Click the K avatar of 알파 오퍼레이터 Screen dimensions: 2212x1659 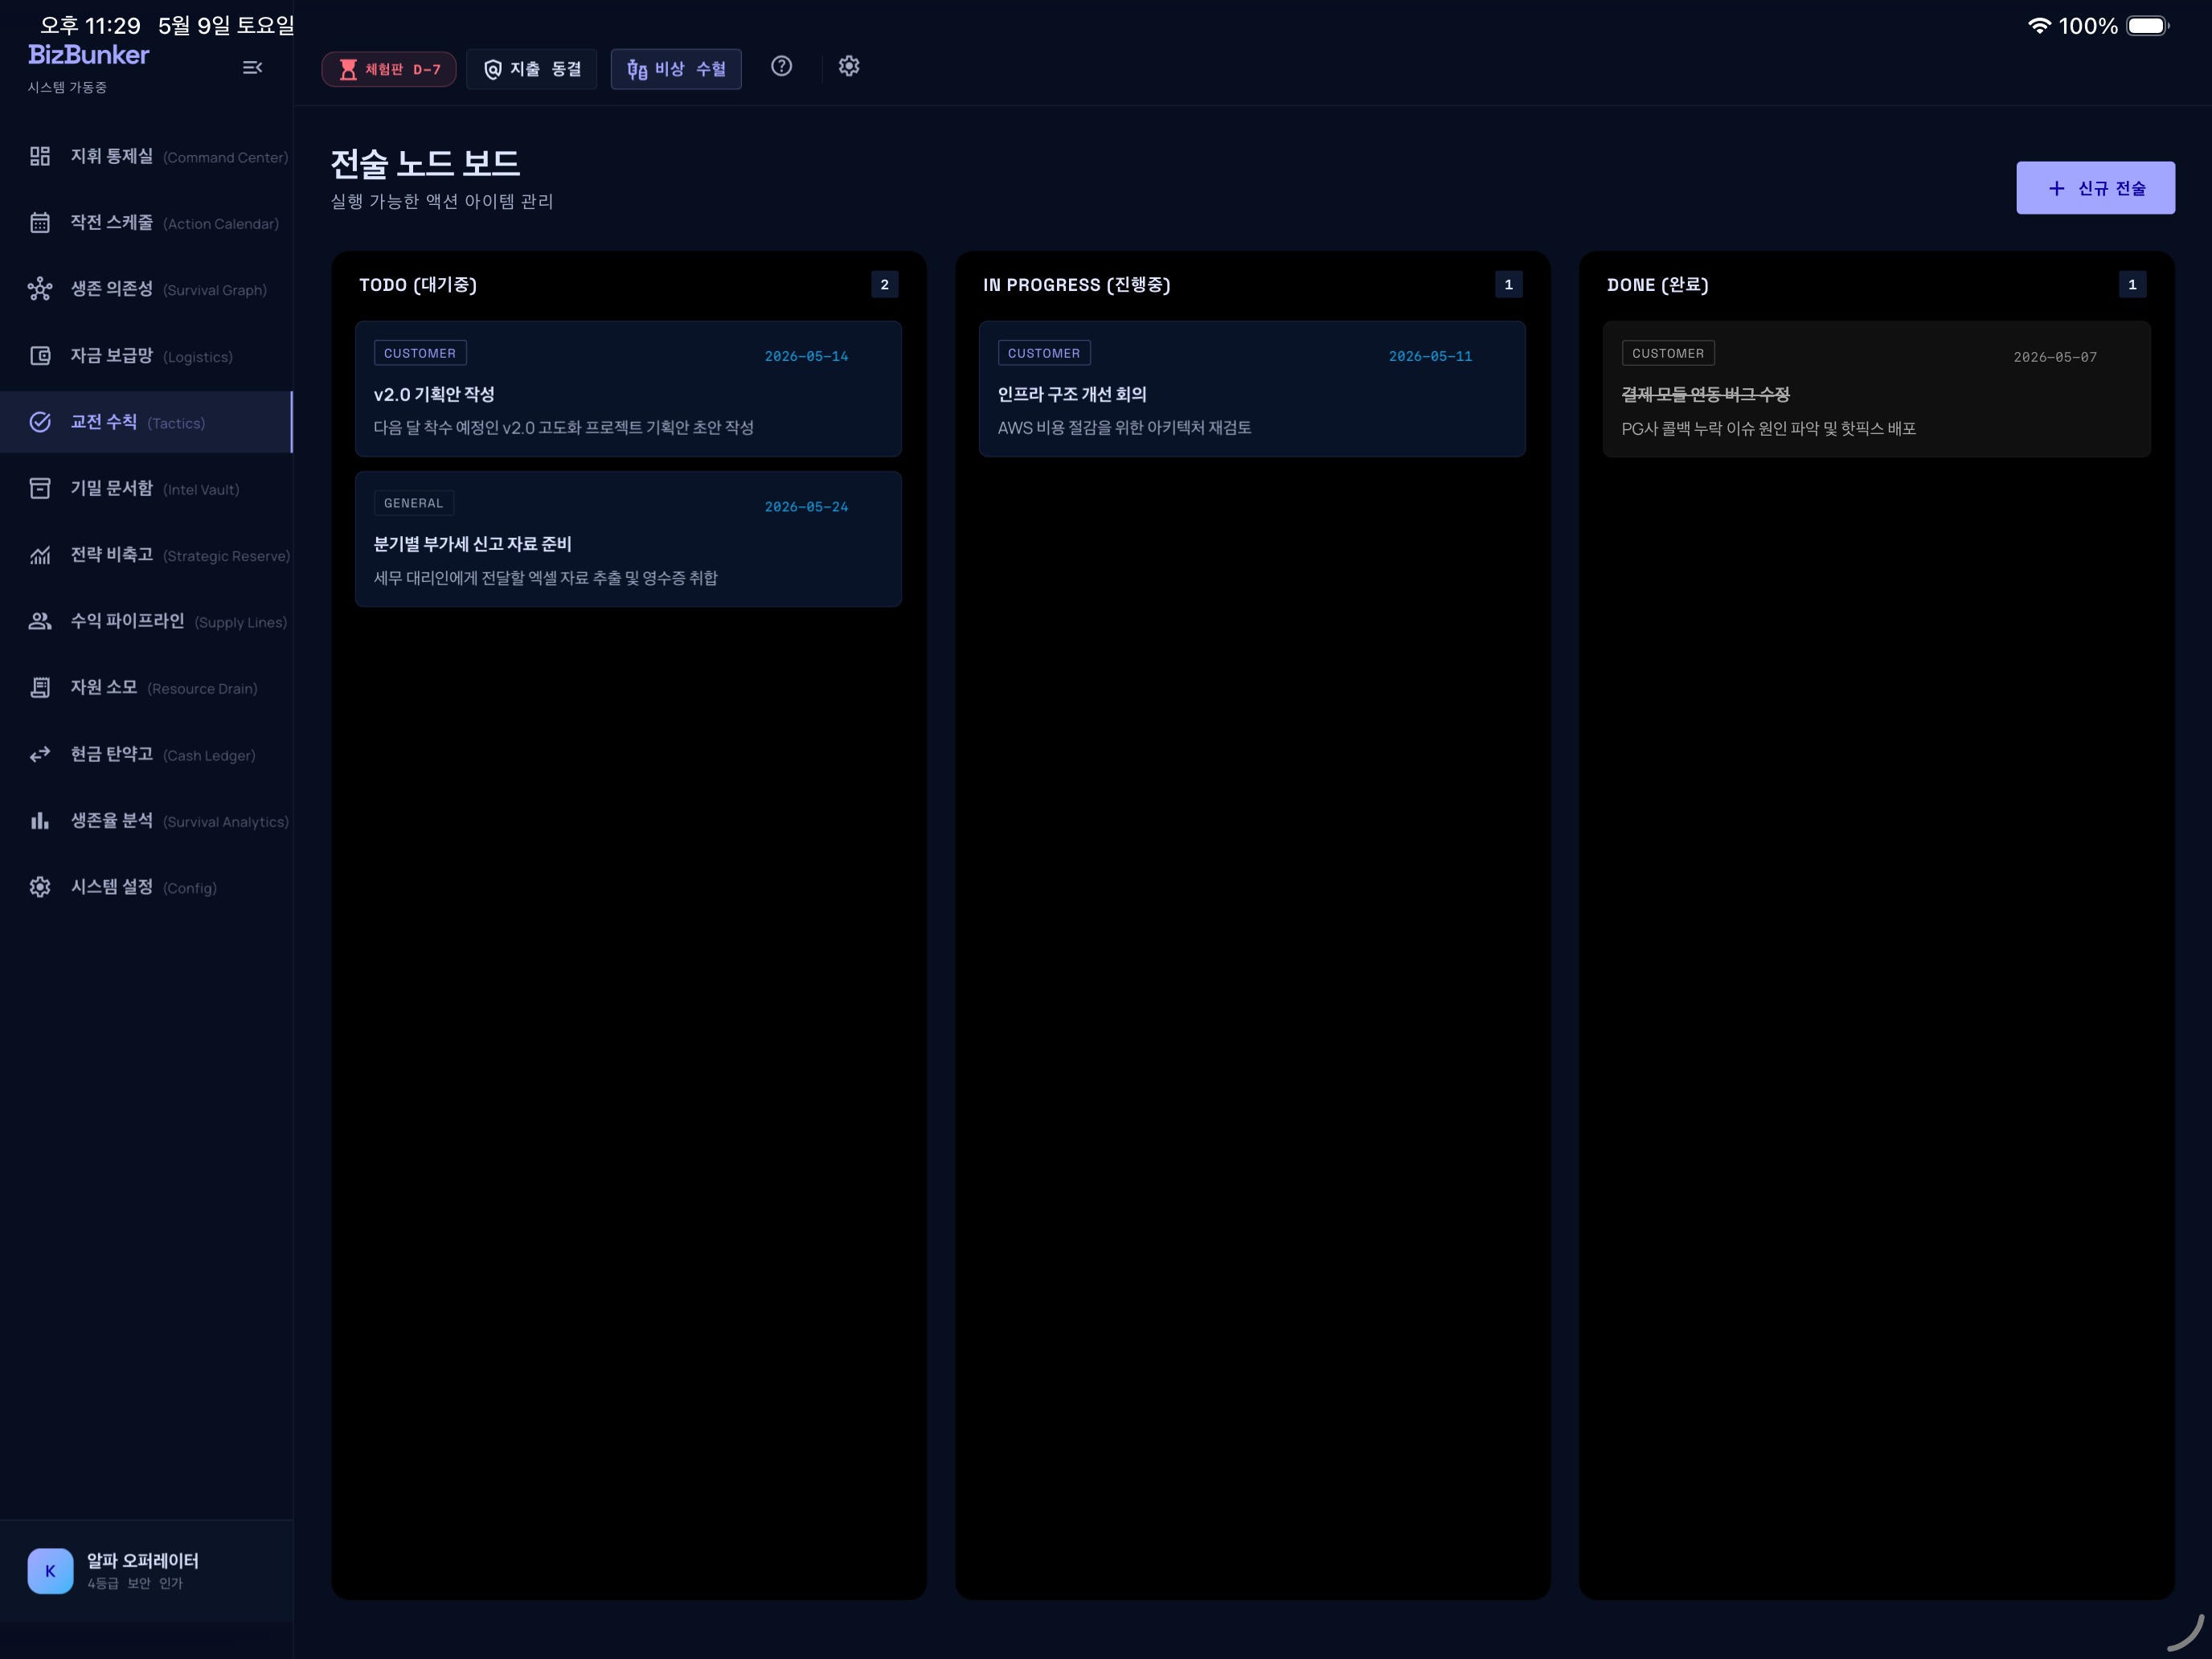tap(50, 1570)
